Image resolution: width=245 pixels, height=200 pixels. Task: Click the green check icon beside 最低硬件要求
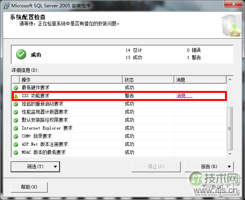pos(16,88)
